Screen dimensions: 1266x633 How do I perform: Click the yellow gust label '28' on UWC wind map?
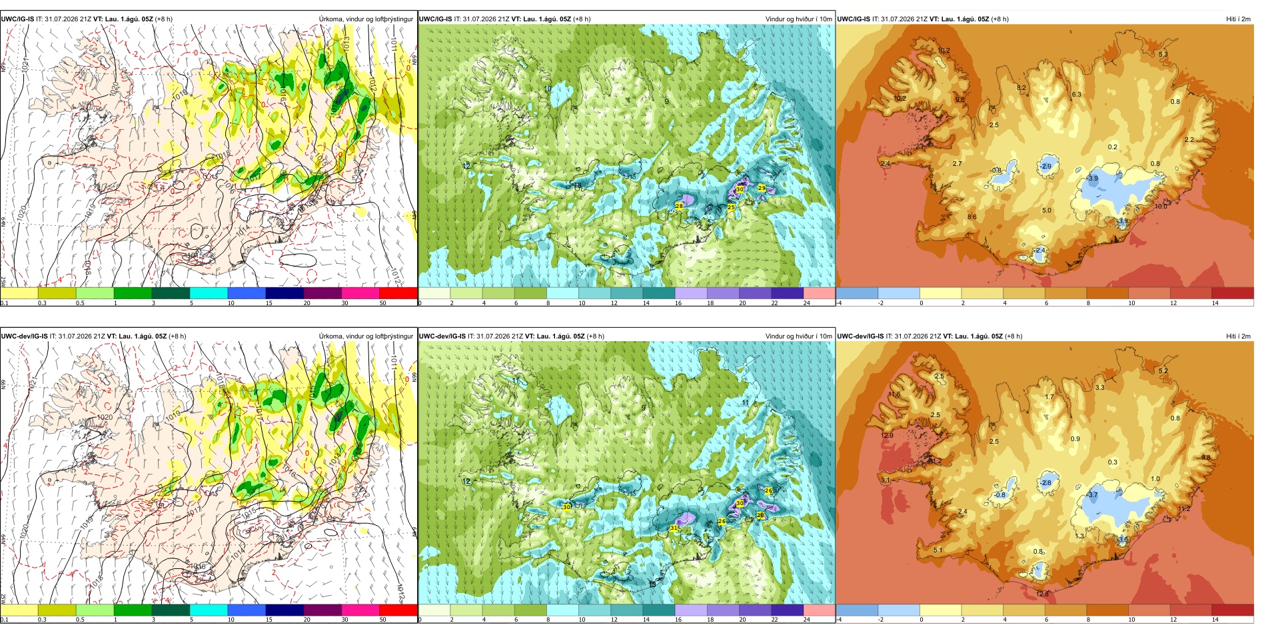pos(679,206)
